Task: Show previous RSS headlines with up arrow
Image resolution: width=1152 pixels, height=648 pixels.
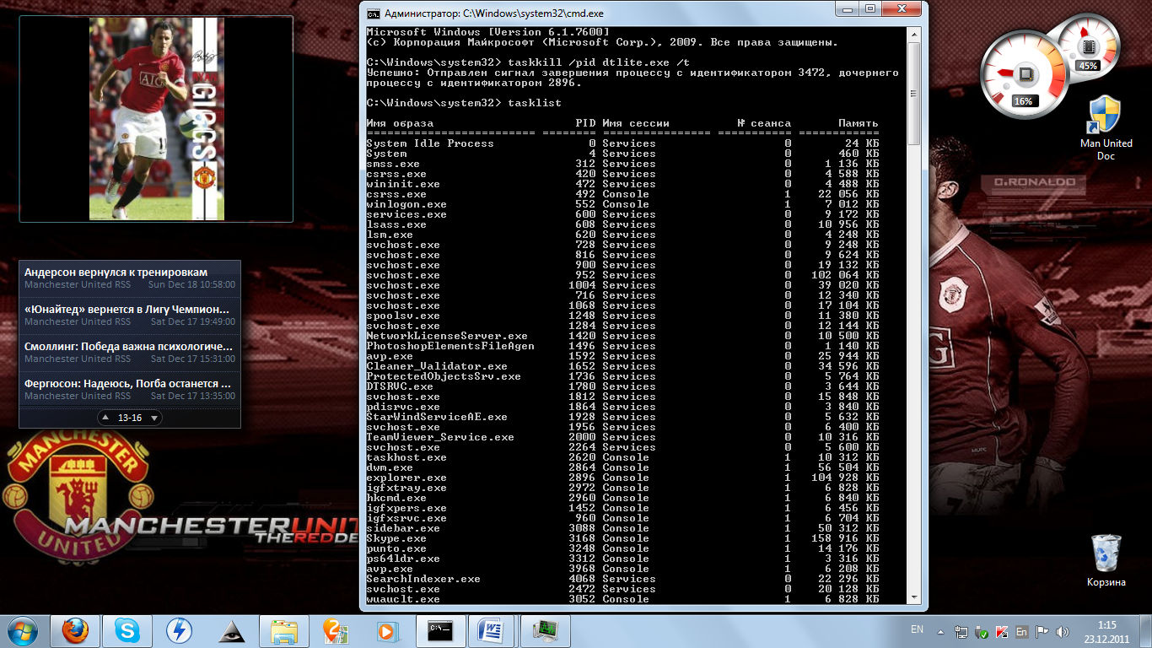Action: [x=105, y=418]
